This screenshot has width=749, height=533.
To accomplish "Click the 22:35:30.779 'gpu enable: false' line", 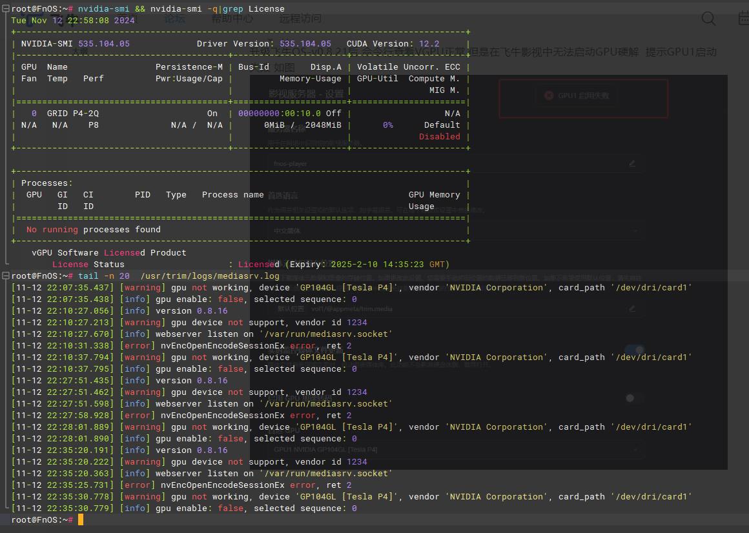I will (184, 508).
